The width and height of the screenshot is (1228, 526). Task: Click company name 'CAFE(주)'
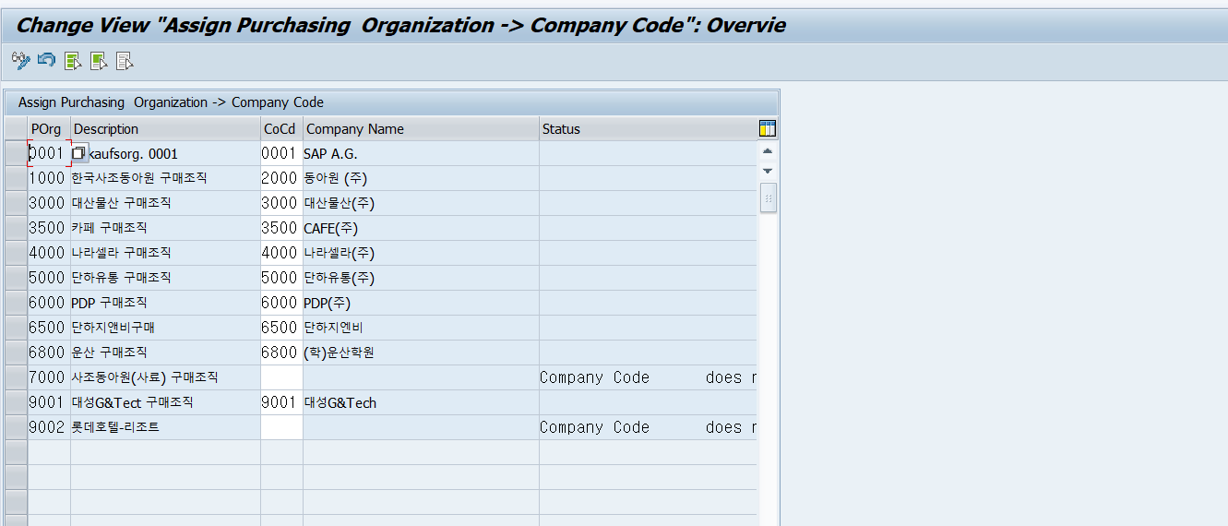click(x=330, y=228)
